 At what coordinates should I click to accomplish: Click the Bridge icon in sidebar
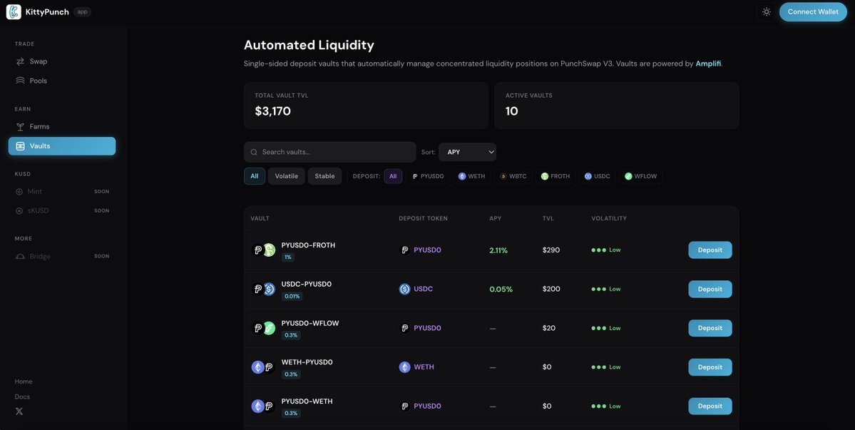tap(20, 257)
